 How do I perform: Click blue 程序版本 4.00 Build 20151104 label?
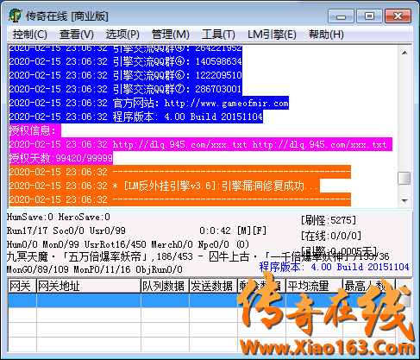tap(334, 267)
